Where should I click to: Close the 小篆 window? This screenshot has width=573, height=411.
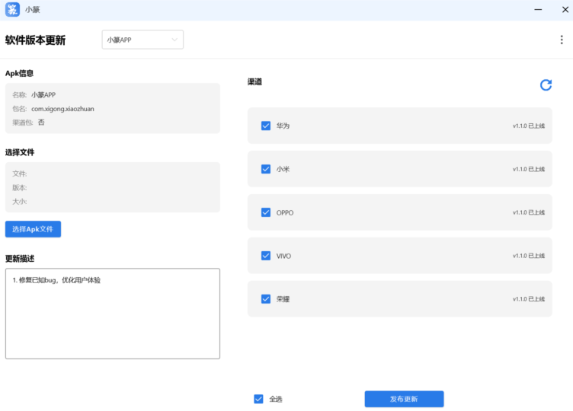(x=562, y=10)
